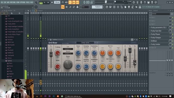Click the OrilRiver bypass button
This screenshot has width=174, height=98.
pyautogui.click(x=133, y=43)
